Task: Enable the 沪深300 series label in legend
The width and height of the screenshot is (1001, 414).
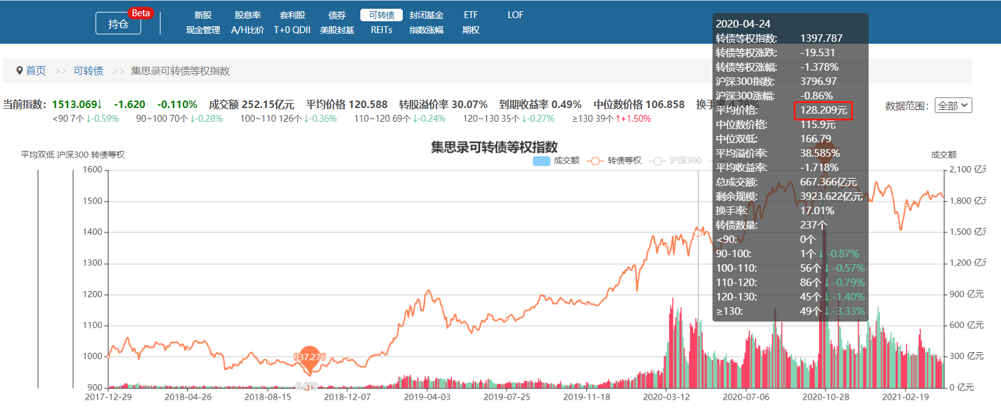Action: pos(686,160)
